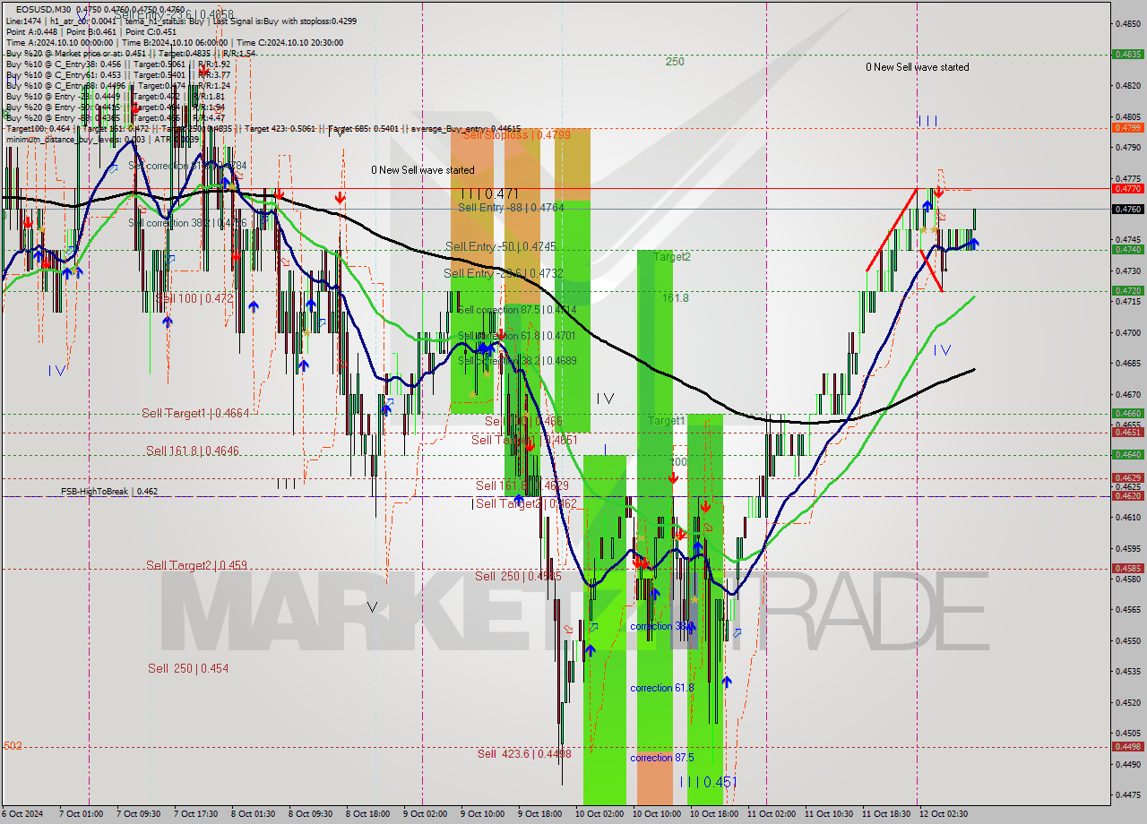Click the red 0.4651 price tag

1126,432
